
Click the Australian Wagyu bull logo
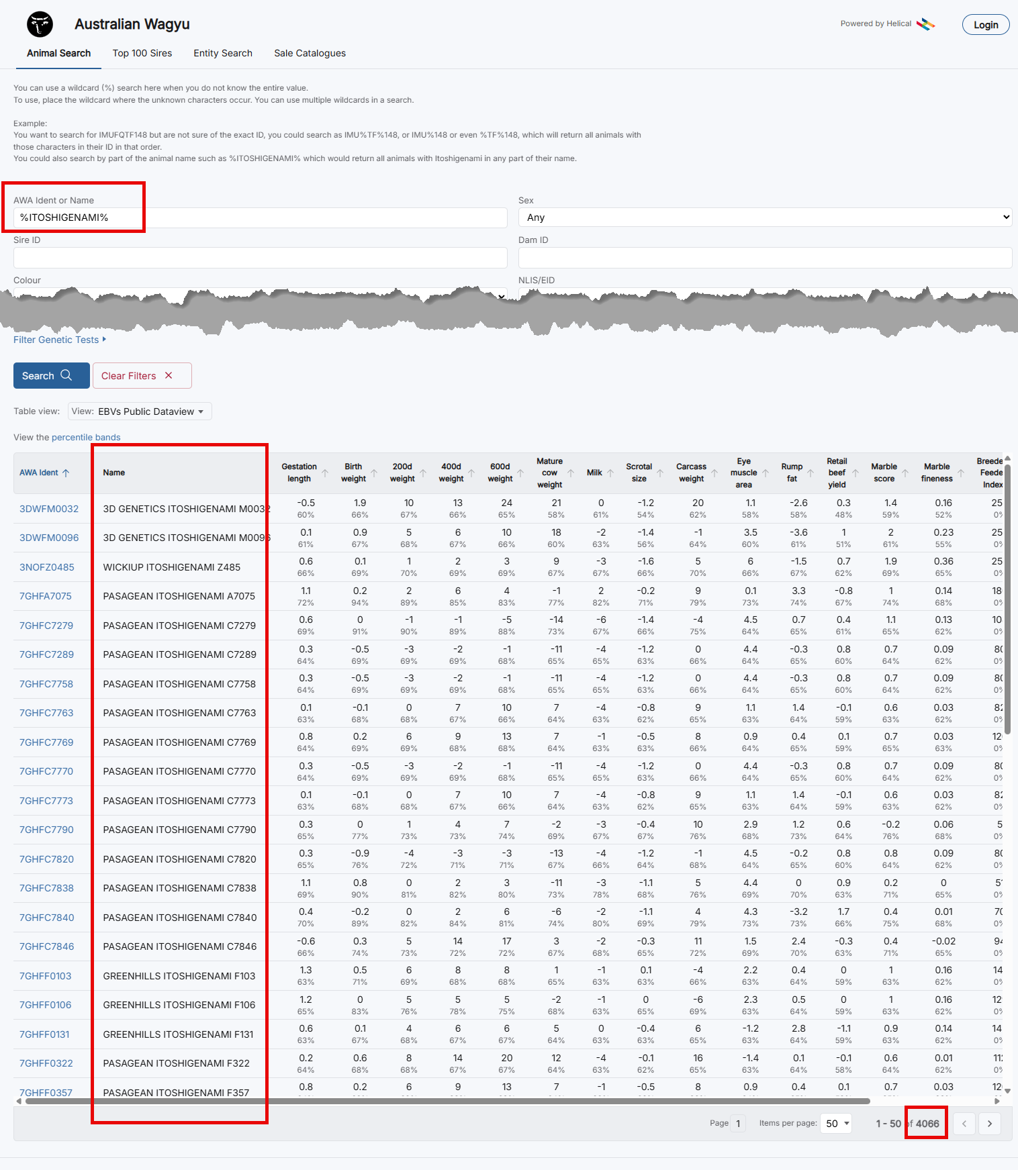tap(40, 25)
